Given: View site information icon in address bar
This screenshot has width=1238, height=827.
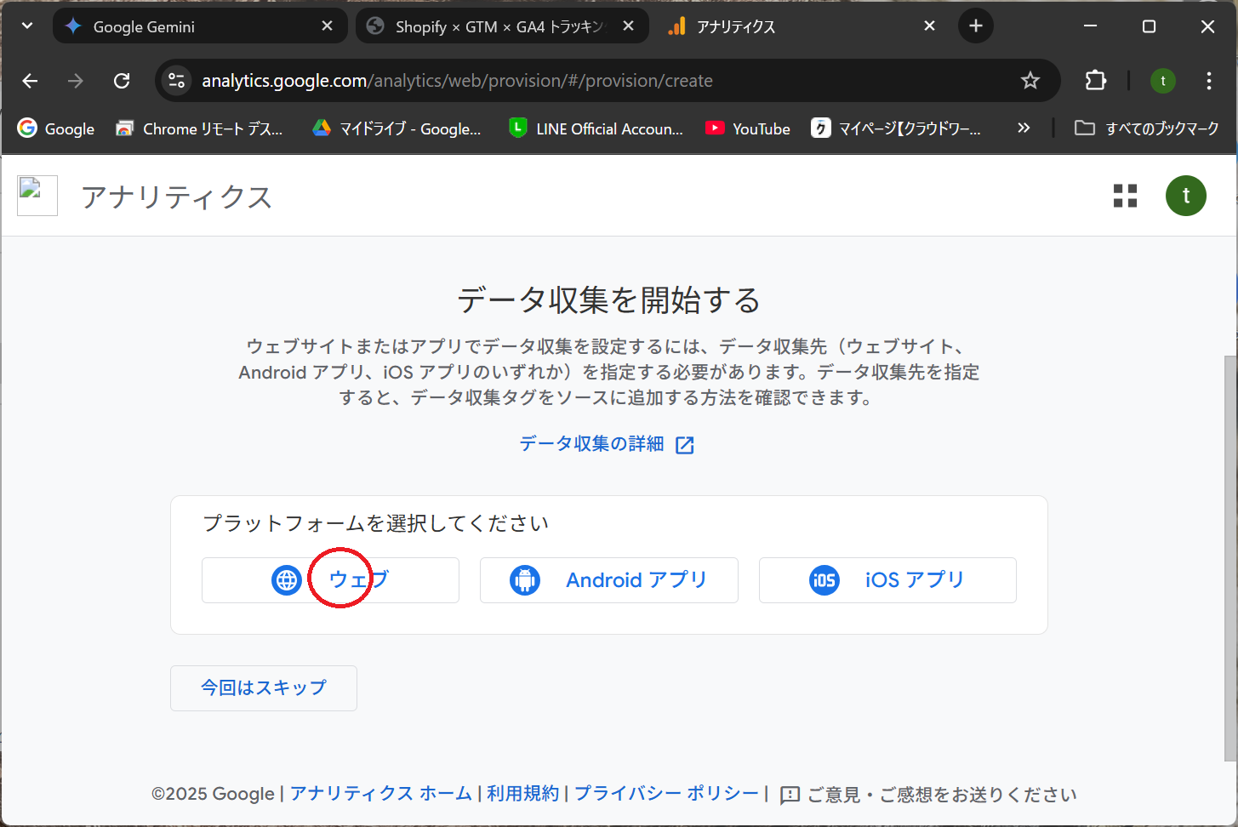Looking at the screenshot, I should [x=176, y=81].
